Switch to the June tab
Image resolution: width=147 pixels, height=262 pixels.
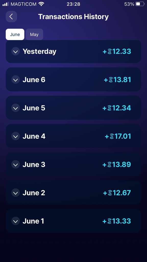[x=15, y=35]
